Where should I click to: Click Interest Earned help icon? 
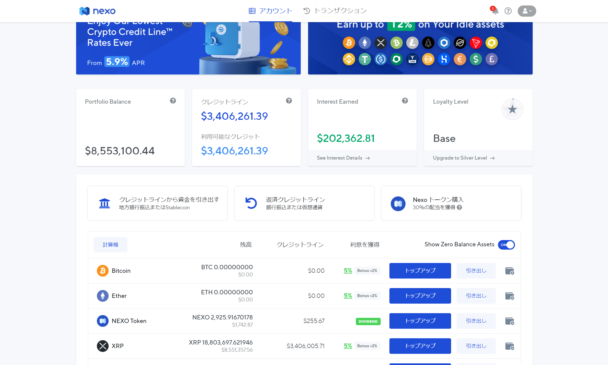(405, 101)
